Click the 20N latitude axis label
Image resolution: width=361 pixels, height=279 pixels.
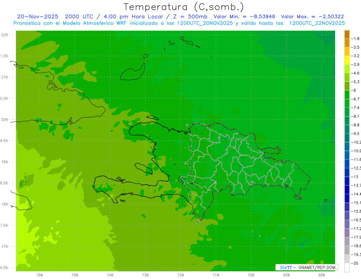click(5, 119)
